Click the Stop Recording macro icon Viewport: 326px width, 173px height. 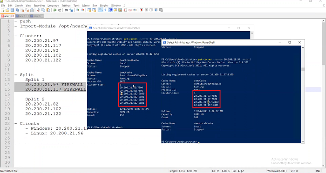[x=146, y=10]
